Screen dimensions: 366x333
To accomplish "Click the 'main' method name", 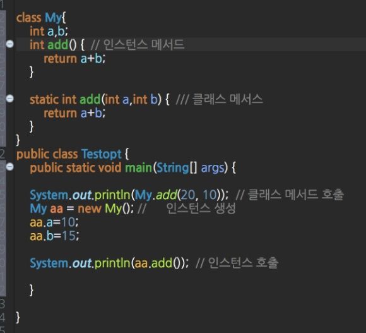I will (x=138, y=167).
